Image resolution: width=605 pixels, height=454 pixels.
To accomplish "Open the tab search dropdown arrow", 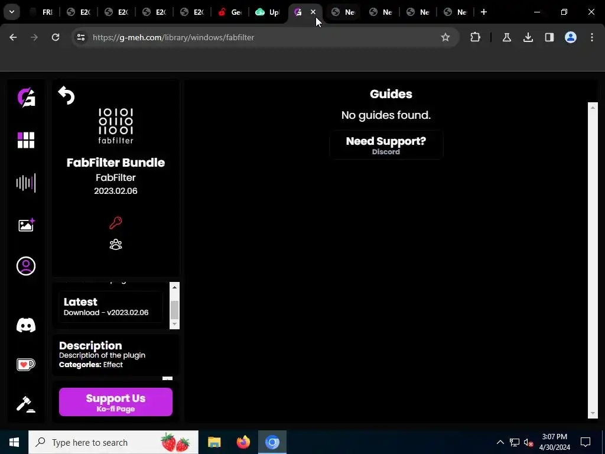I will pos(12,12).
